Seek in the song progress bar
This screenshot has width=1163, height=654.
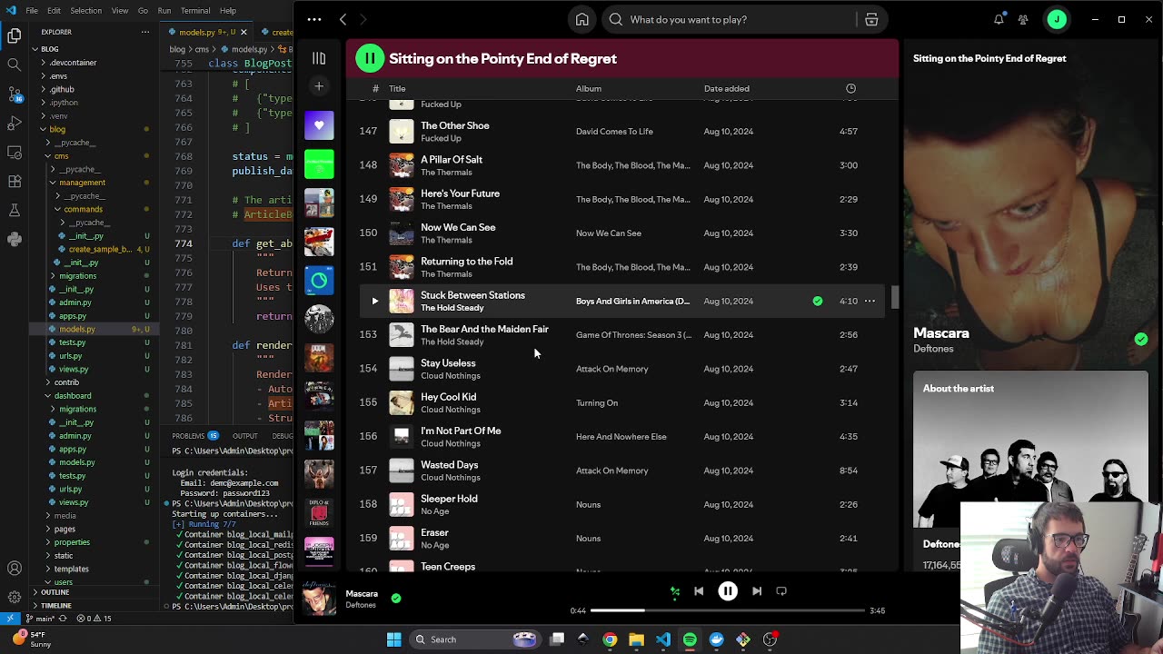[728, 610]
